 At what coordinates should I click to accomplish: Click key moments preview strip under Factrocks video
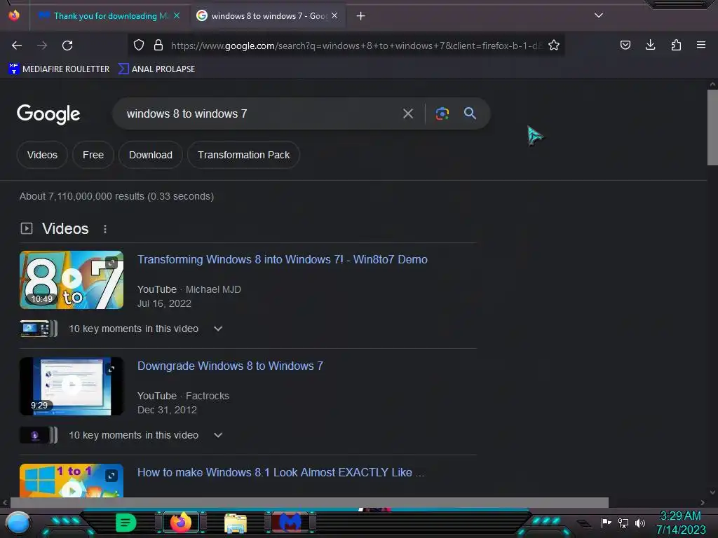pyautogui.click(x=39, y=435)
